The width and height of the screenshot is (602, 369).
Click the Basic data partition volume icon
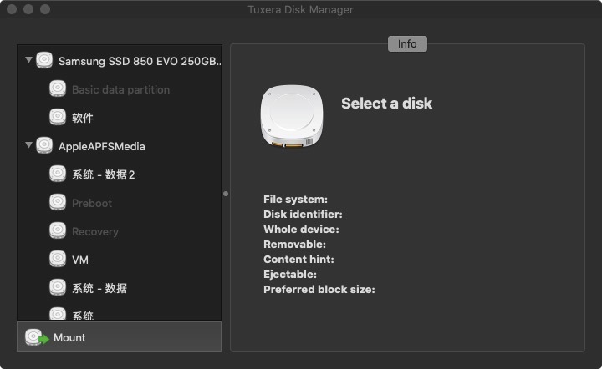pyautogui.click(x=58, y=89)
